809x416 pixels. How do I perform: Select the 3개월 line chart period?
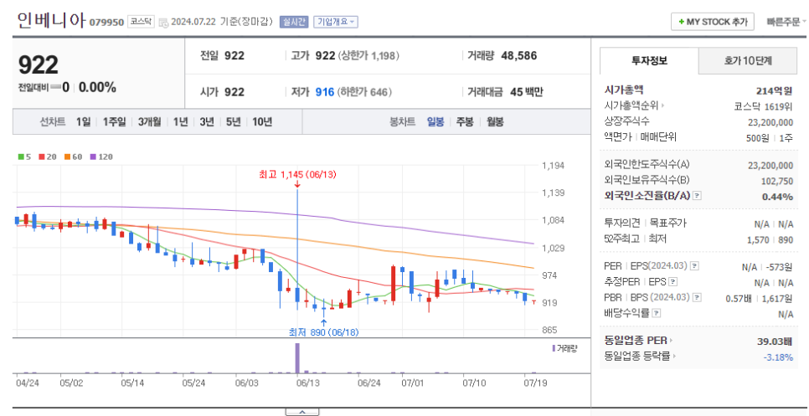click(x=150, y=122)
